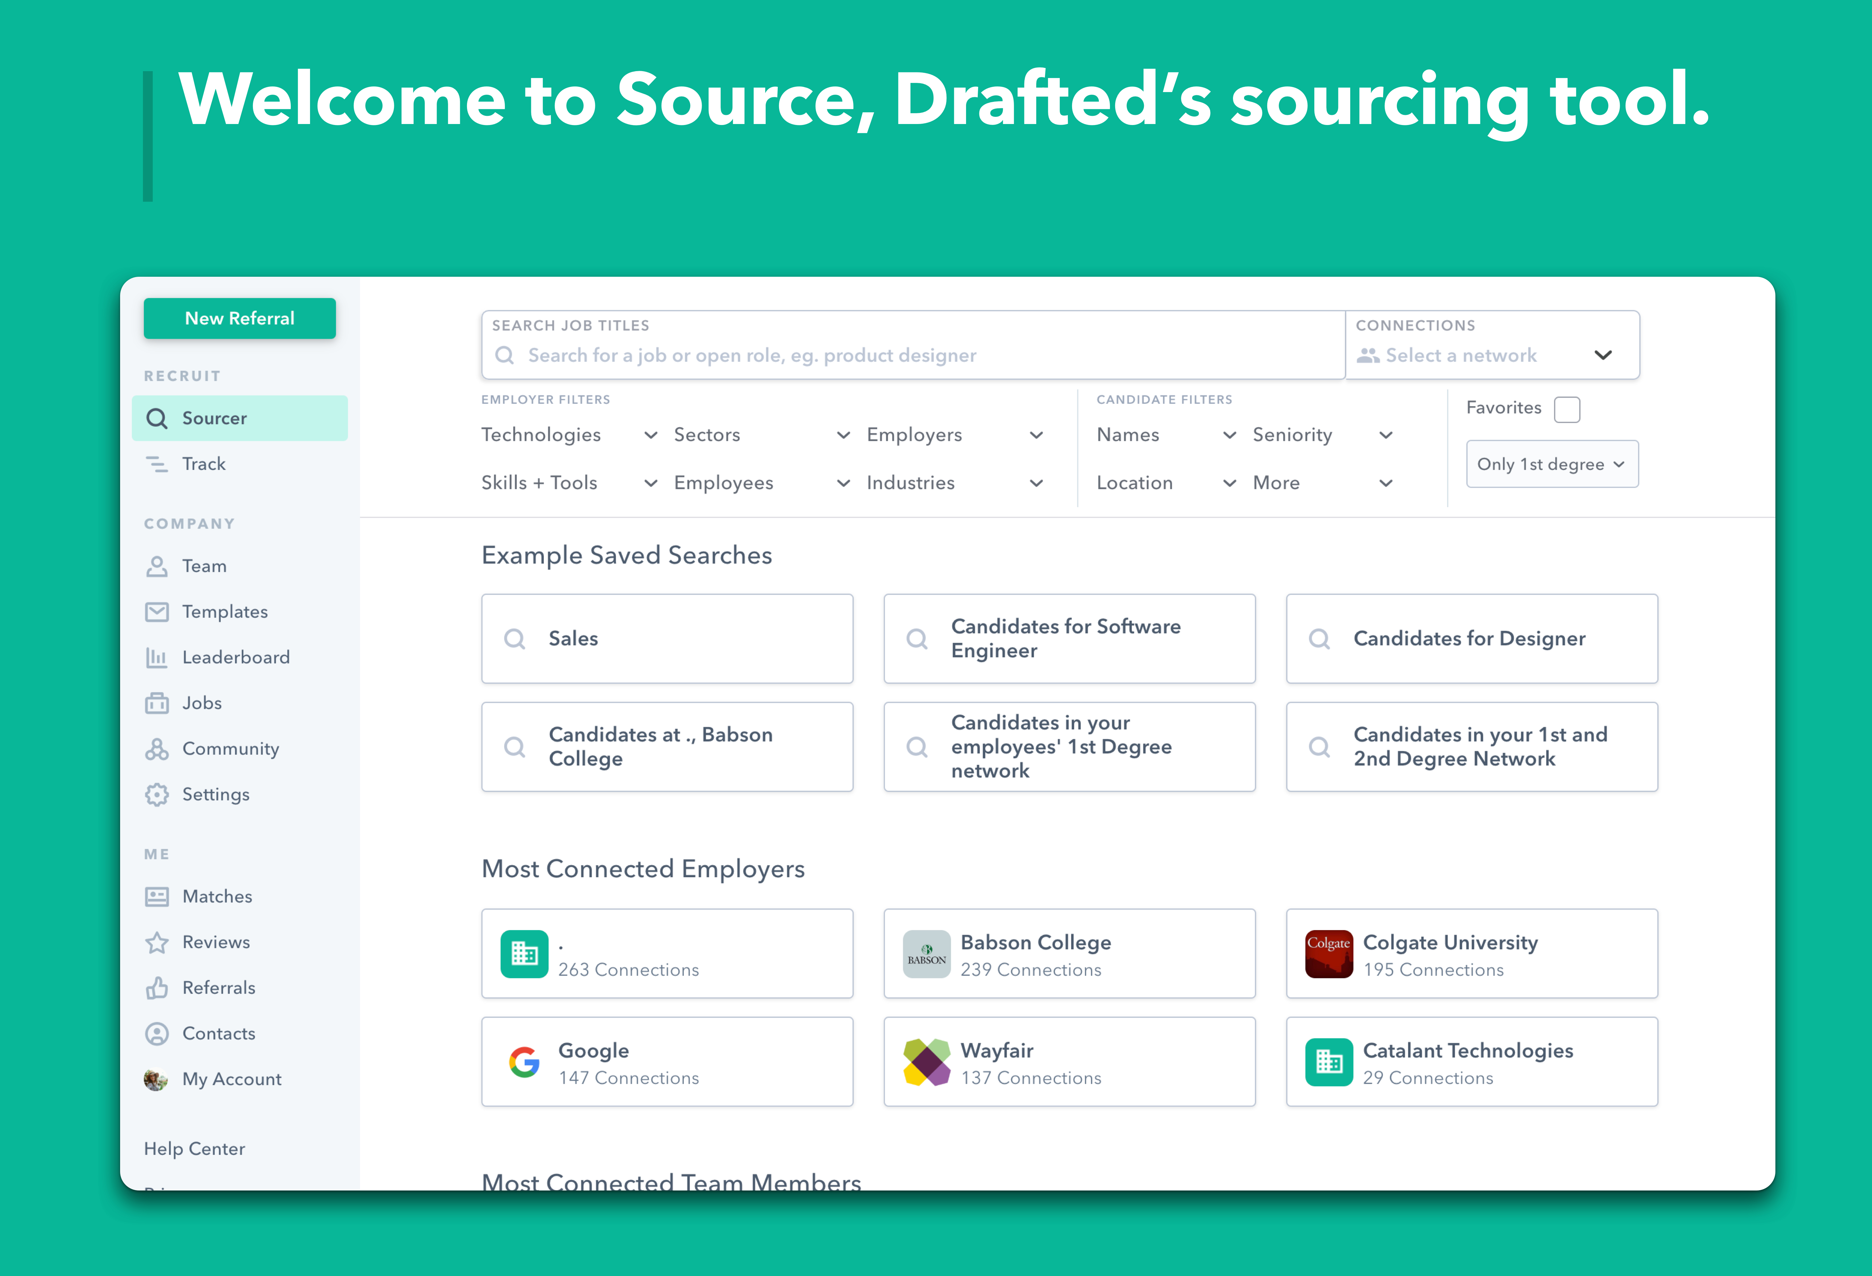The width and height of the screenshot is (1872, 1276).
Task: Click the Templates envelope icon
Action: [x=156, y=612]
